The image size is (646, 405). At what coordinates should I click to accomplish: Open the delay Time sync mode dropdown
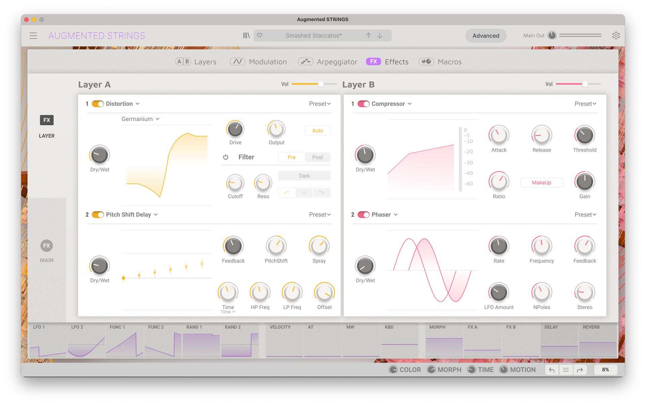228,312
